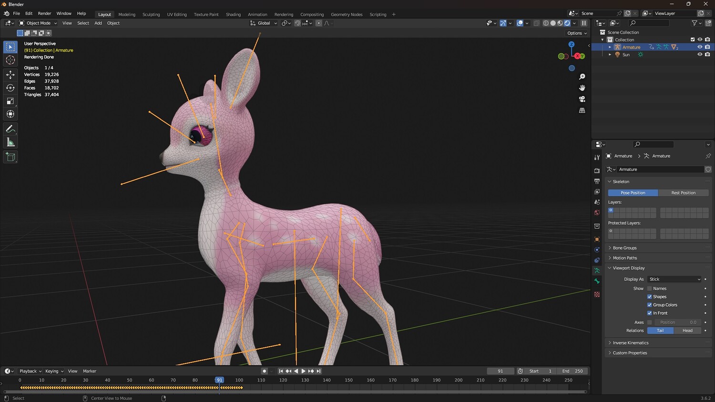The width and height of the screenshot is (715, 402).
Task: Toggle Collection exclude checkbox in outliner
Action: pos(693,40)
